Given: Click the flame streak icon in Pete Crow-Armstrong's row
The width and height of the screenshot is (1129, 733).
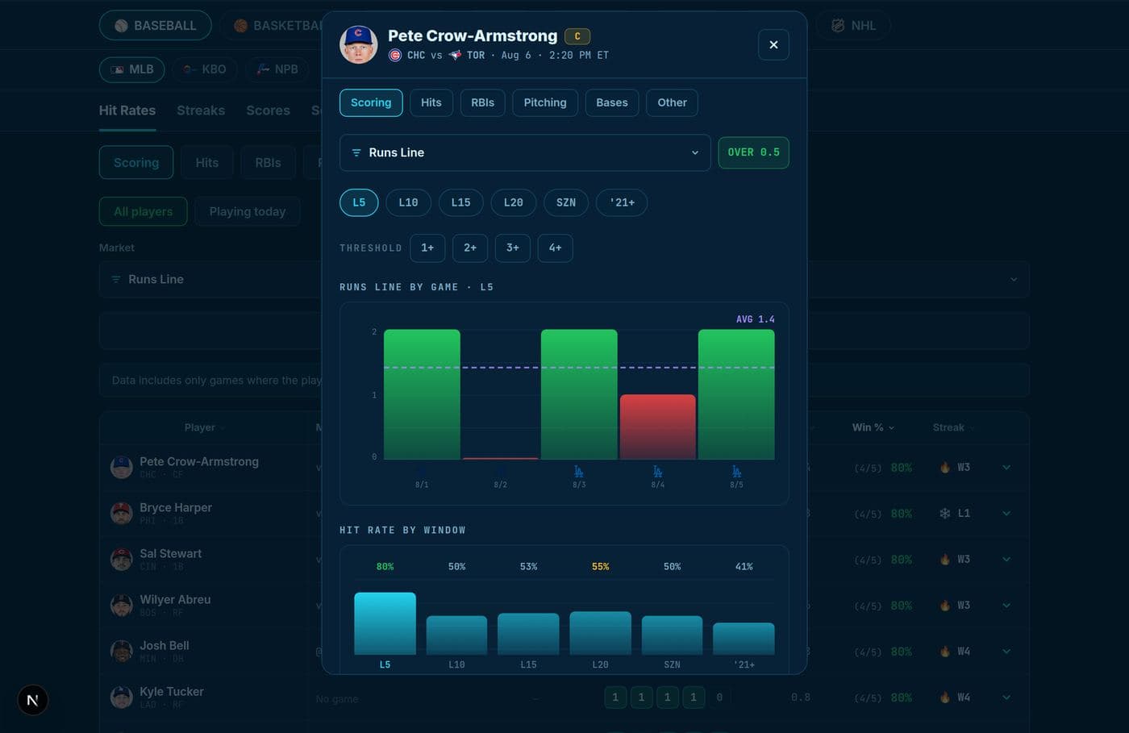Looking at the screenshot, I should pyautogui.click(x=945, y=468).
